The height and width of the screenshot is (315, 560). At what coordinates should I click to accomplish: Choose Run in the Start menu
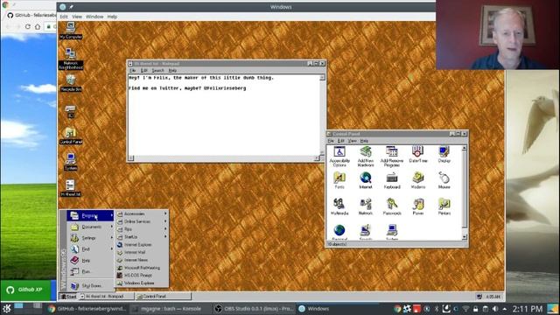[90, 271]
